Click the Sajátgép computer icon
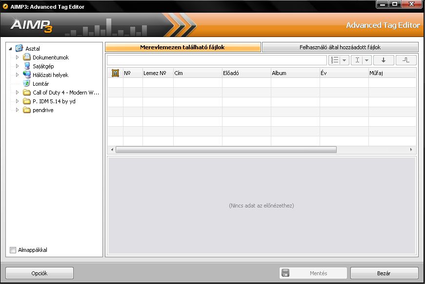This screenshot has height=284, width=425. (27, 66)
